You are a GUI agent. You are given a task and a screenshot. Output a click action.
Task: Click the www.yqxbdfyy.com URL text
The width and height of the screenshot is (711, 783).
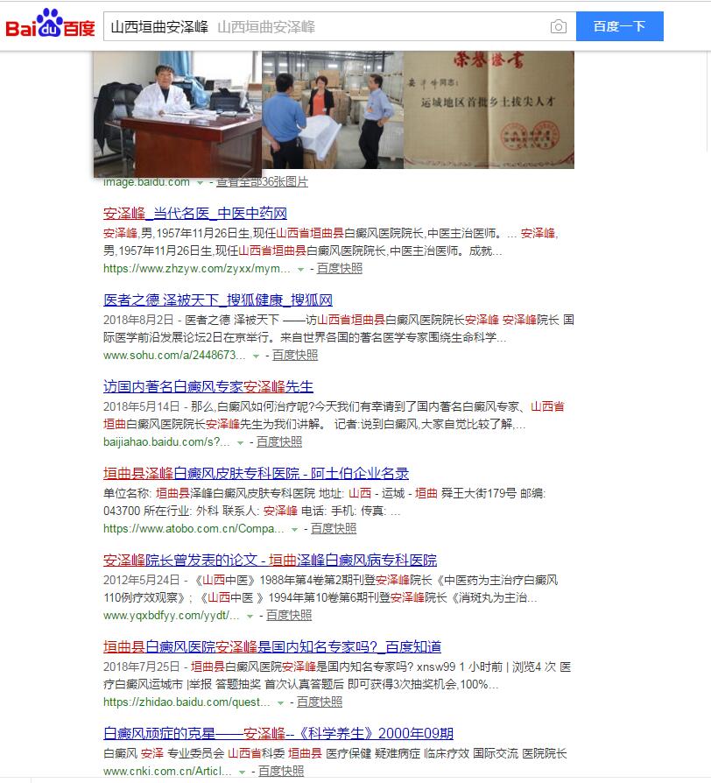(x=172, y=615)
